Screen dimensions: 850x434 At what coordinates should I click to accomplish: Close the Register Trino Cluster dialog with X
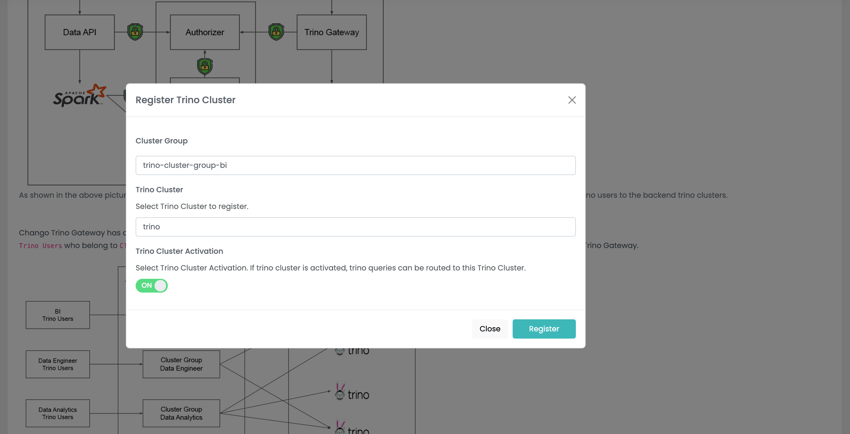(x=572, y=100)
